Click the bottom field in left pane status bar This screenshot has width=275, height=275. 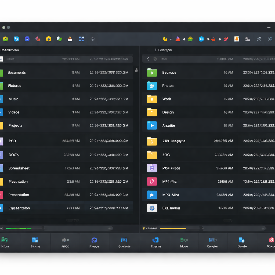[78, 229]
